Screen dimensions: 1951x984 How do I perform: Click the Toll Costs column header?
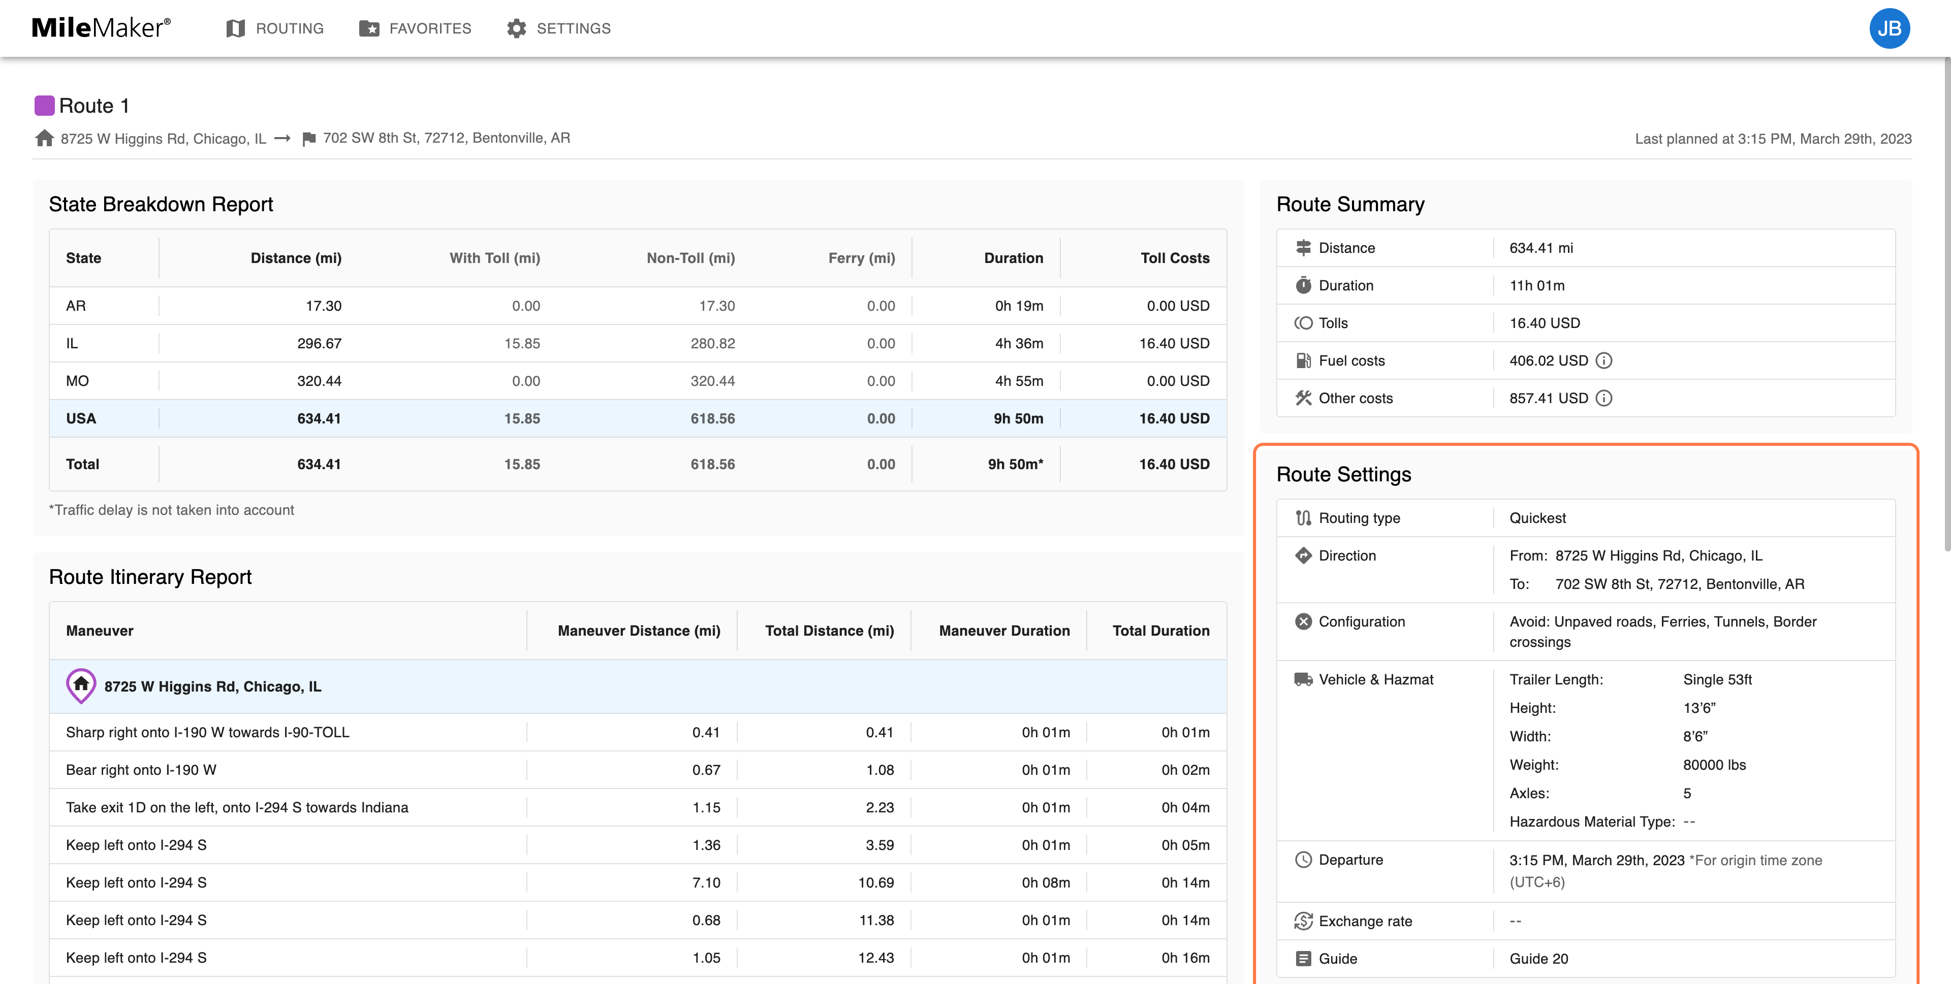(x=1175, y=258)
